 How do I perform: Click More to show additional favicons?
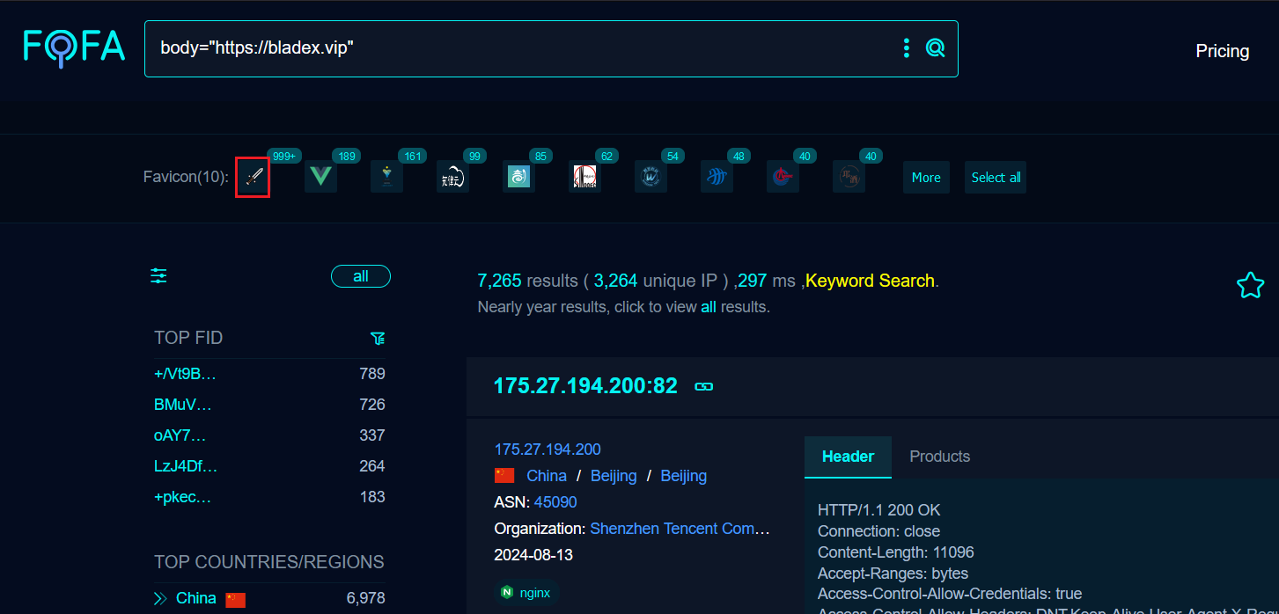925,178
